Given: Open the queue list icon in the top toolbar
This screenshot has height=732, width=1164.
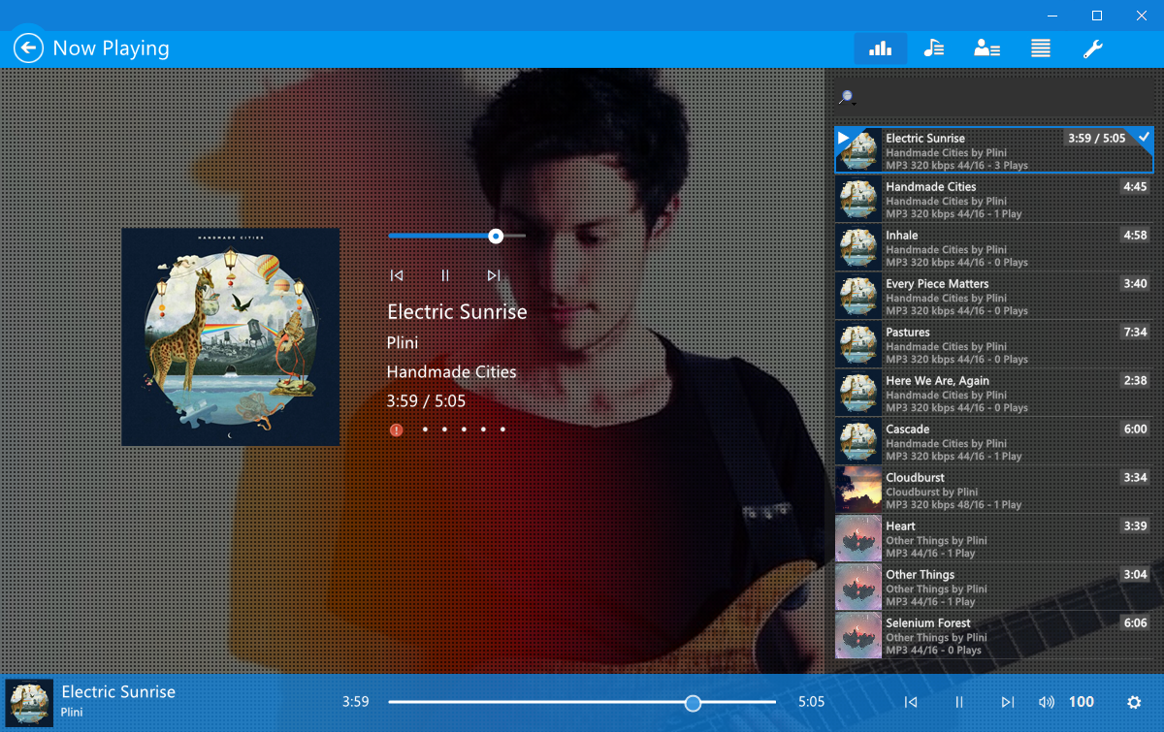Looking at the screenshot, I should 1040,48.
